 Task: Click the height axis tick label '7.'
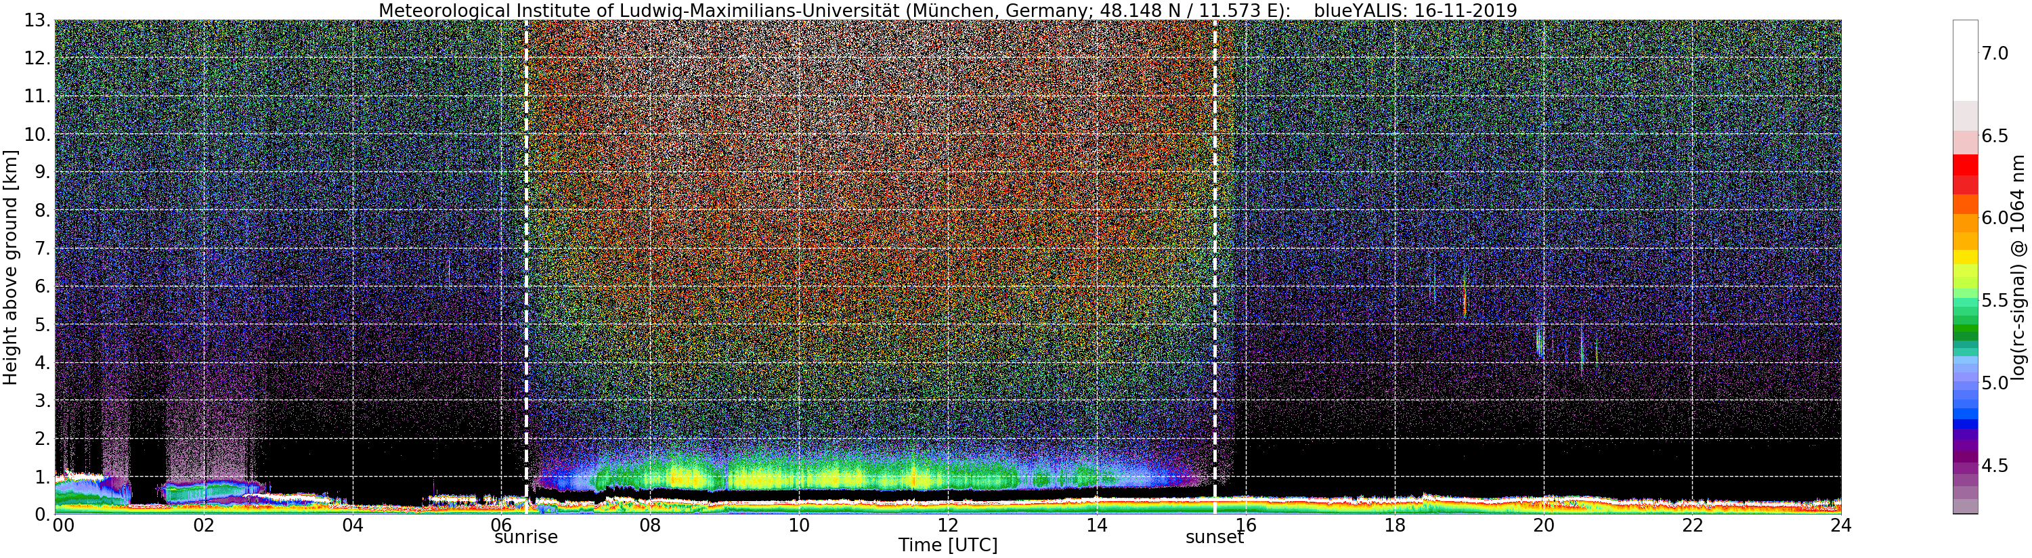point(43,248)
